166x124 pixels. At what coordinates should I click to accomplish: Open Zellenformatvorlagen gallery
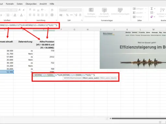pos(120,13)
